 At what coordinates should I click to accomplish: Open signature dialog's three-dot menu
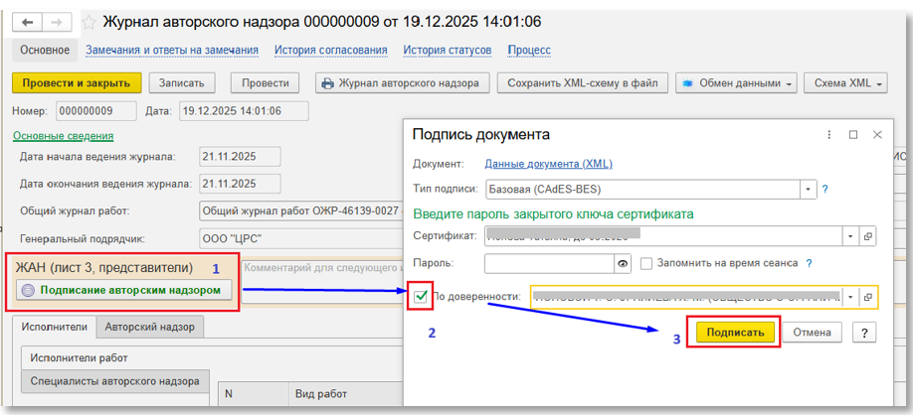pos(829,134)
